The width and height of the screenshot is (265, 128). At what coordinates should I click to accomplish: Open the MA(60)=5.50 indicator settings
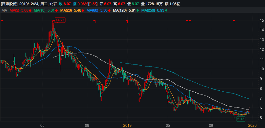tap(97, 11)
